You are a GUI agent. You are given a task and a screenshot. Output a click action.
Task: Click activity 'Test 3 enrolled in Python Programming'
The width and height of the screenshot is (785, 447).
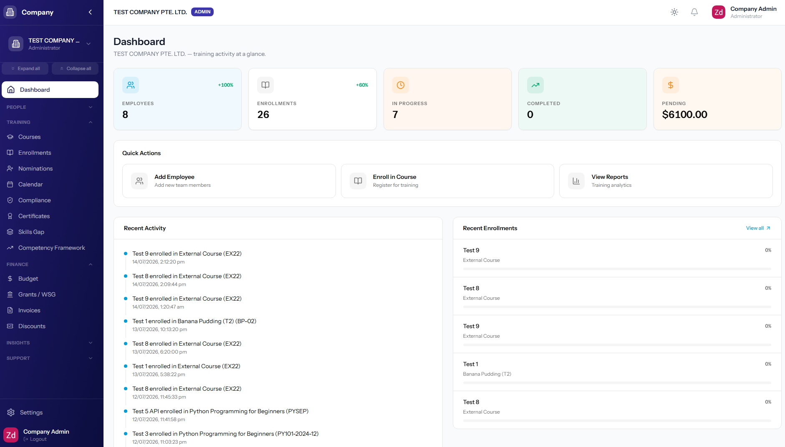coord(225,434)
